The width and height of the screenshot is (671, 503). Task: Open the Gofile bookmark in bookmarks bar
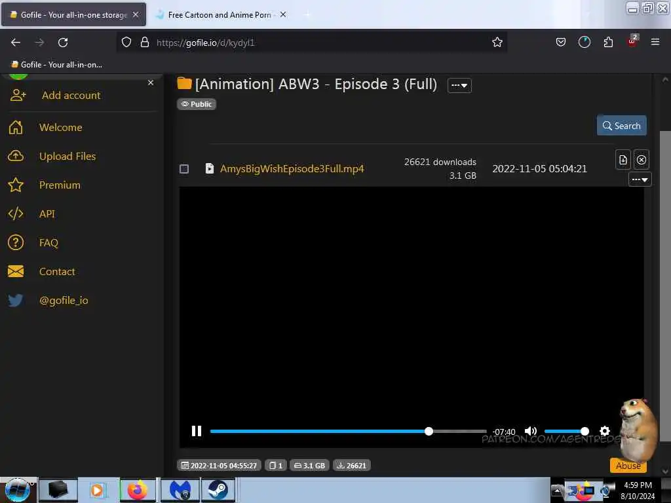click(x=56, y=65)
